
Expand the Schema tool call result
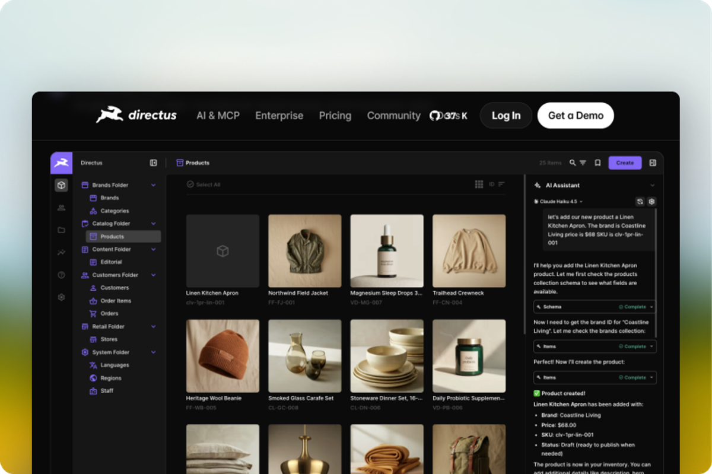(595, 307)
